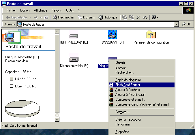
Task: Open the forward history dropdown arrow
Action: [41, 17]
